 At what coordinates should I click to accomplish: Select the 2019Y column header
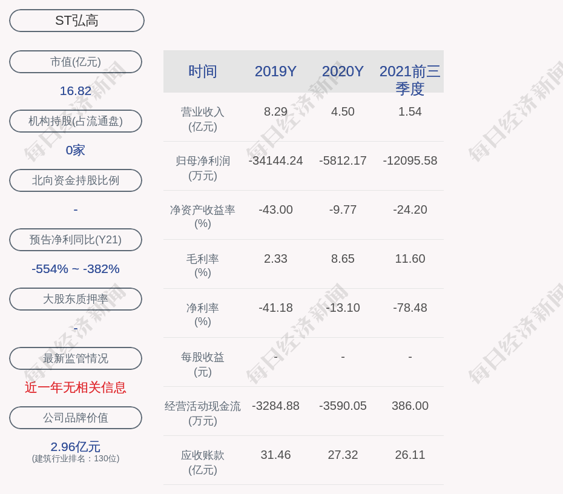coord(275,71)
